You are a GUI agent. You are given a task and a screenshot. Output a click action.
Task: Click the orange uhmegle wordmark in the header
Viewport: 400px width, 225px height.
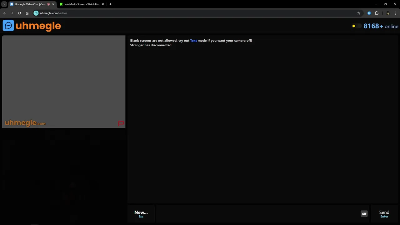click(38, 26)
